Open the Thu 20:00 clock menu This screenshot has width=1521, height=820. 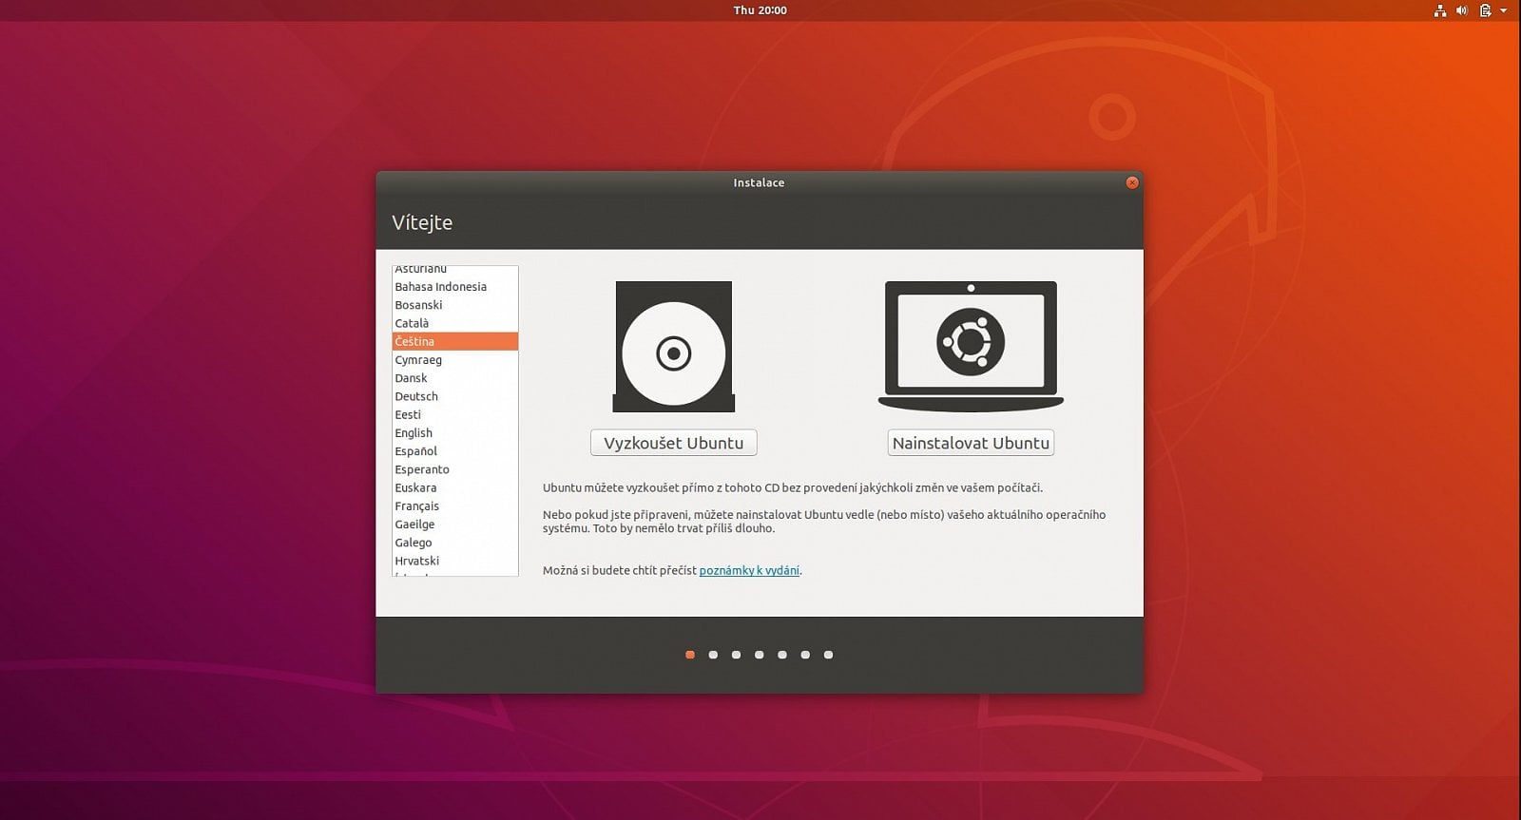[x=760, y=10]
